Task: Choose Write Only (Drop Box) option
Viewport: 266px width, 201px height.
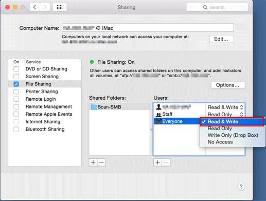Action: click(233, 135)
